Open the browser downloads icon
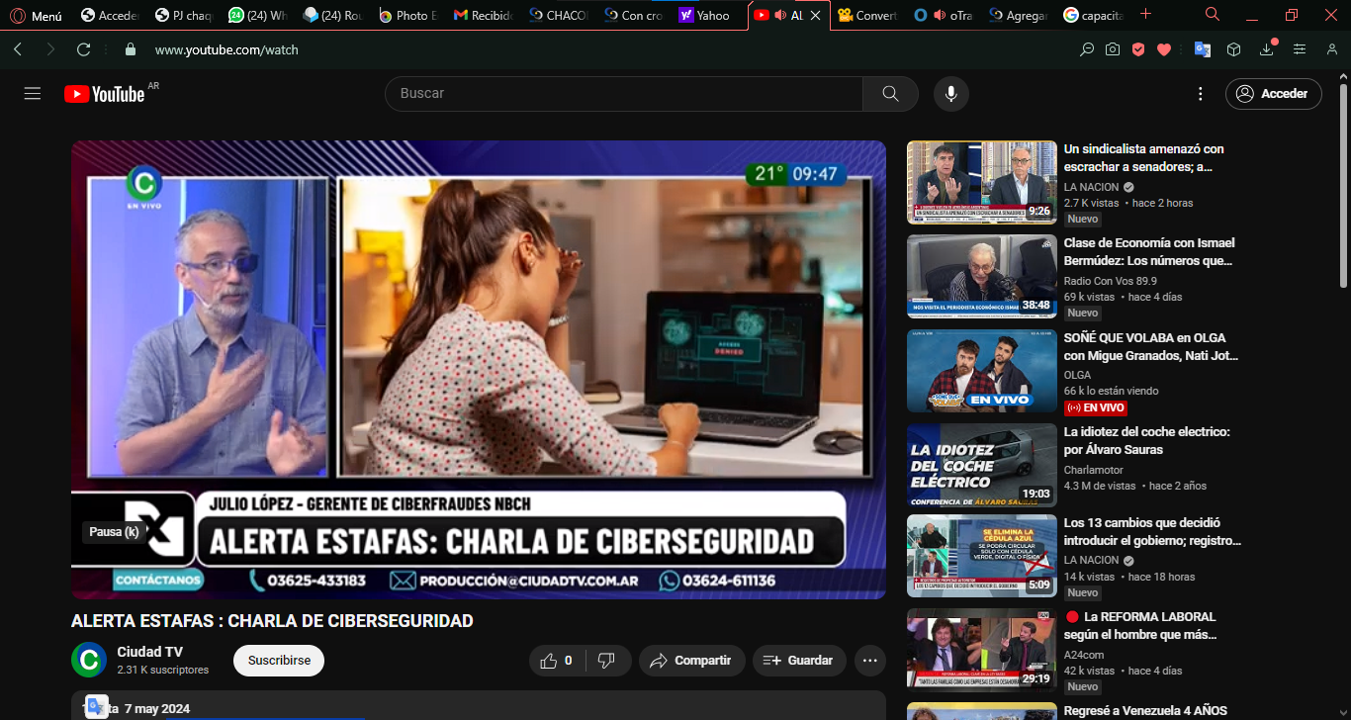The width and height of the screenshot is (1351, 720). [x=1267, y=49]
